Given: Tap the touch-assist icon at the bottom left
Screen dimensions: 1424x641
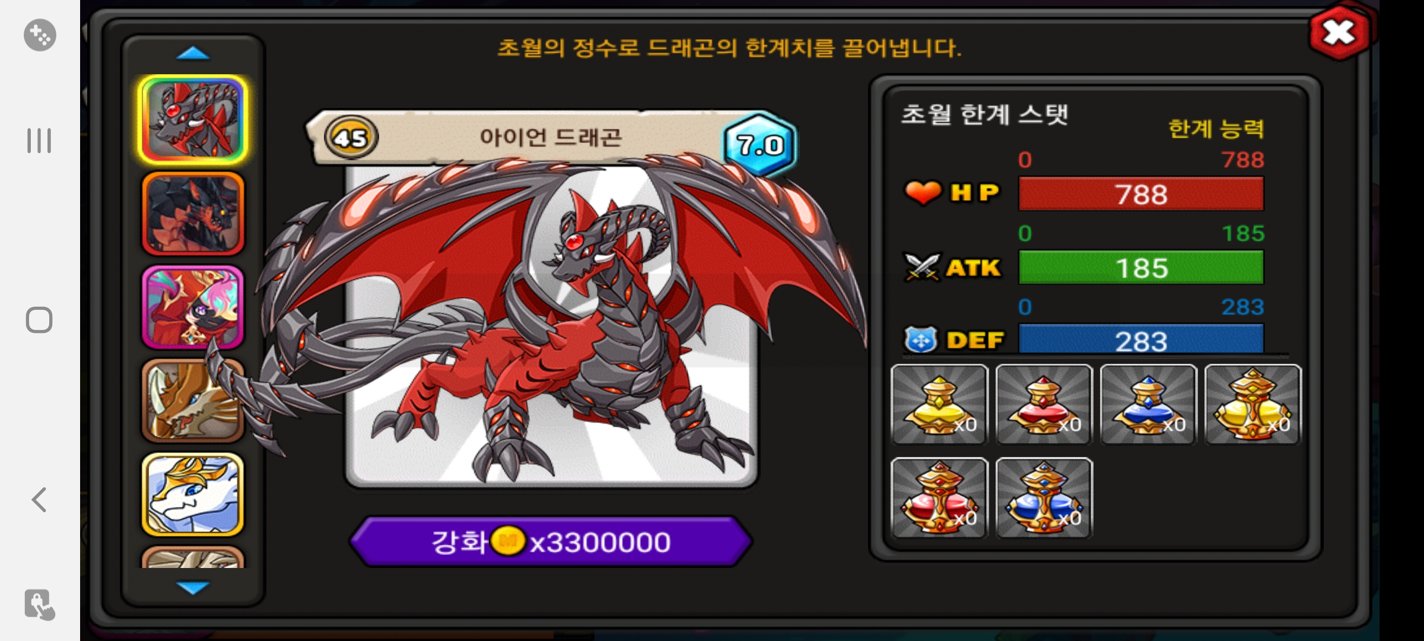Looking at the screenshot, I should click(40, 605).
